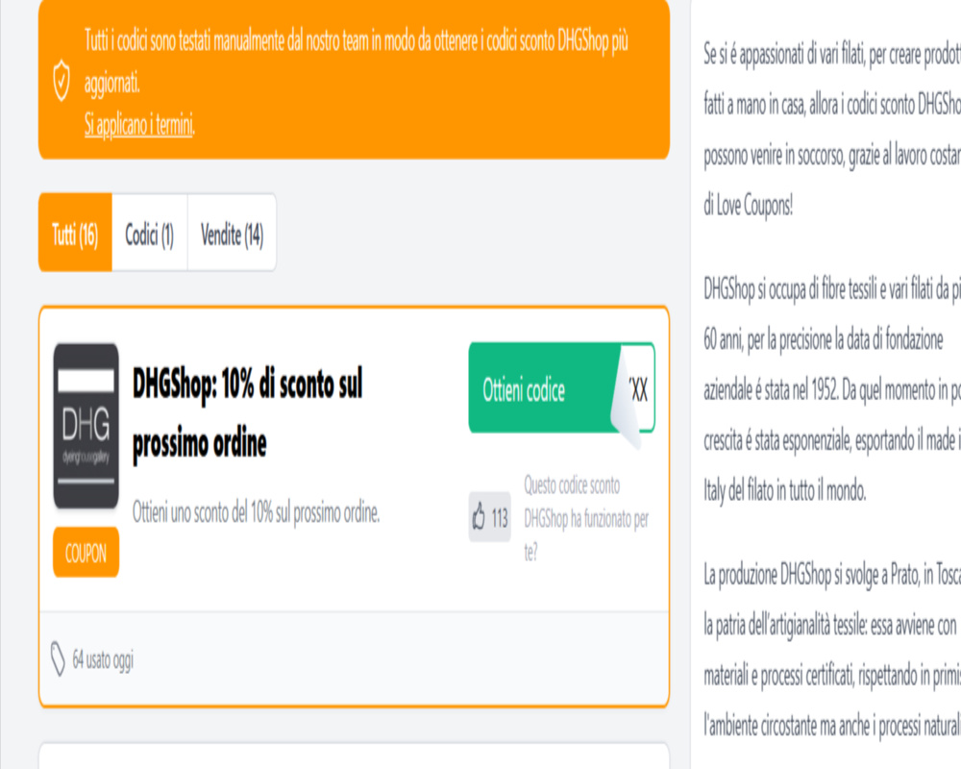
Task: Click the orange COUPON badge
Action: [x=86, y=553]
